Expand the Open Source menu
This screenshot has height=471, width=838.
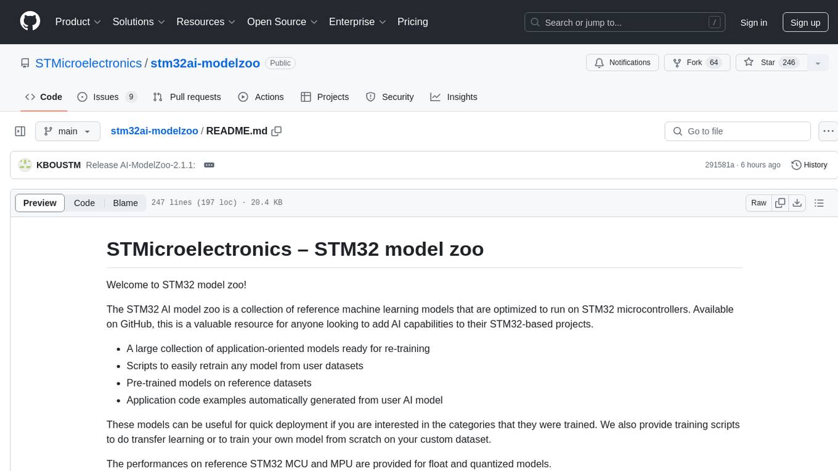(x=282, y=22)
